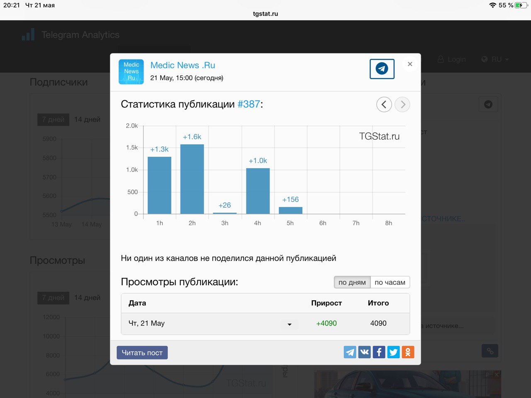Switch views table to 'по дням'
531x398 pixels.
click(352, 282)
